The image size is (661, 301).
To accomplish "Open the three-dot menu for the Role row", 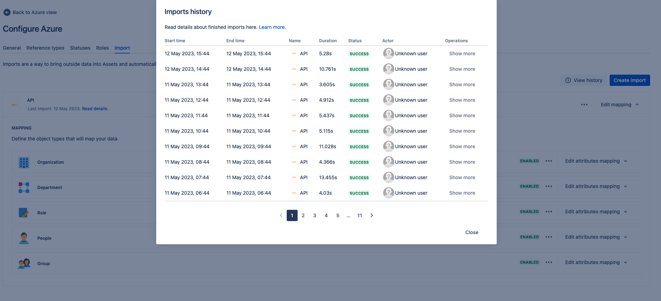I will (549, 212).
